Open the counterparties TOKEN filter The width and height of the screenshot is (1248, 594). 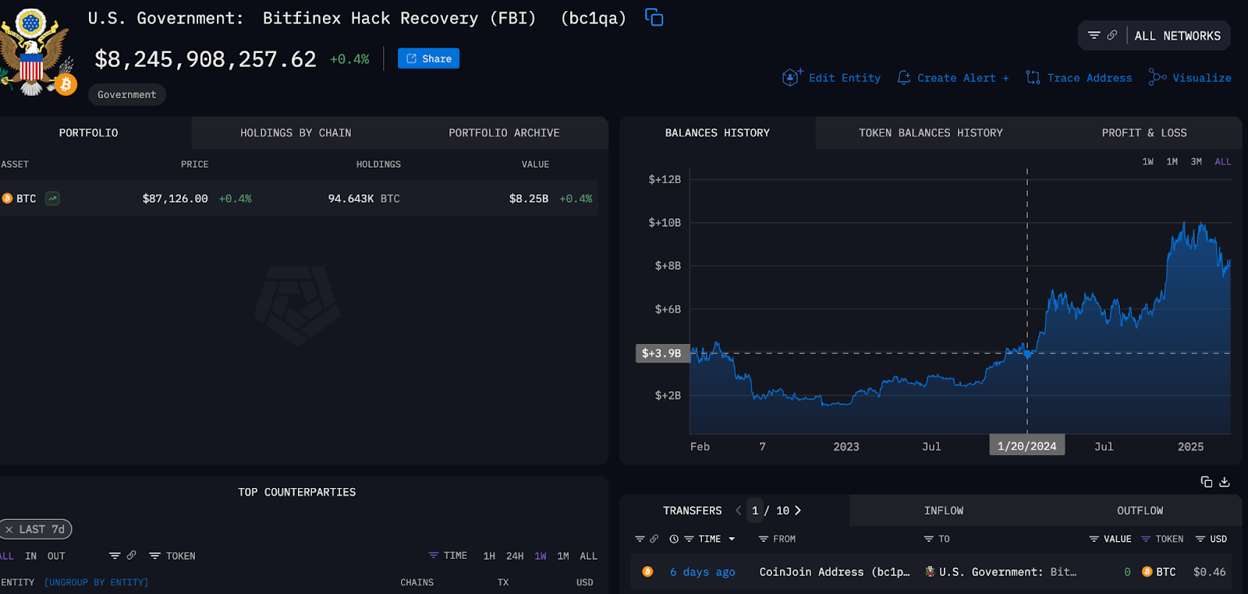pos(172,556)
